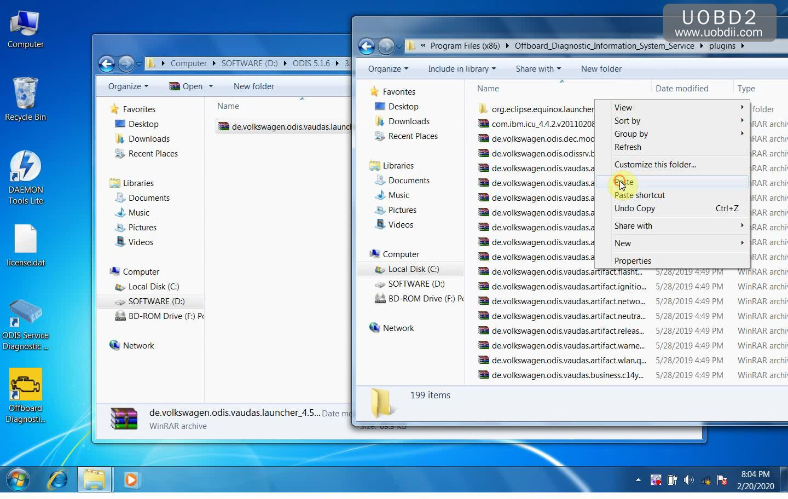Image resolution: width=788 pixels, height=499 pixels.
Task: Click New folder in plugins window toolbar
Action: point(601,69)
